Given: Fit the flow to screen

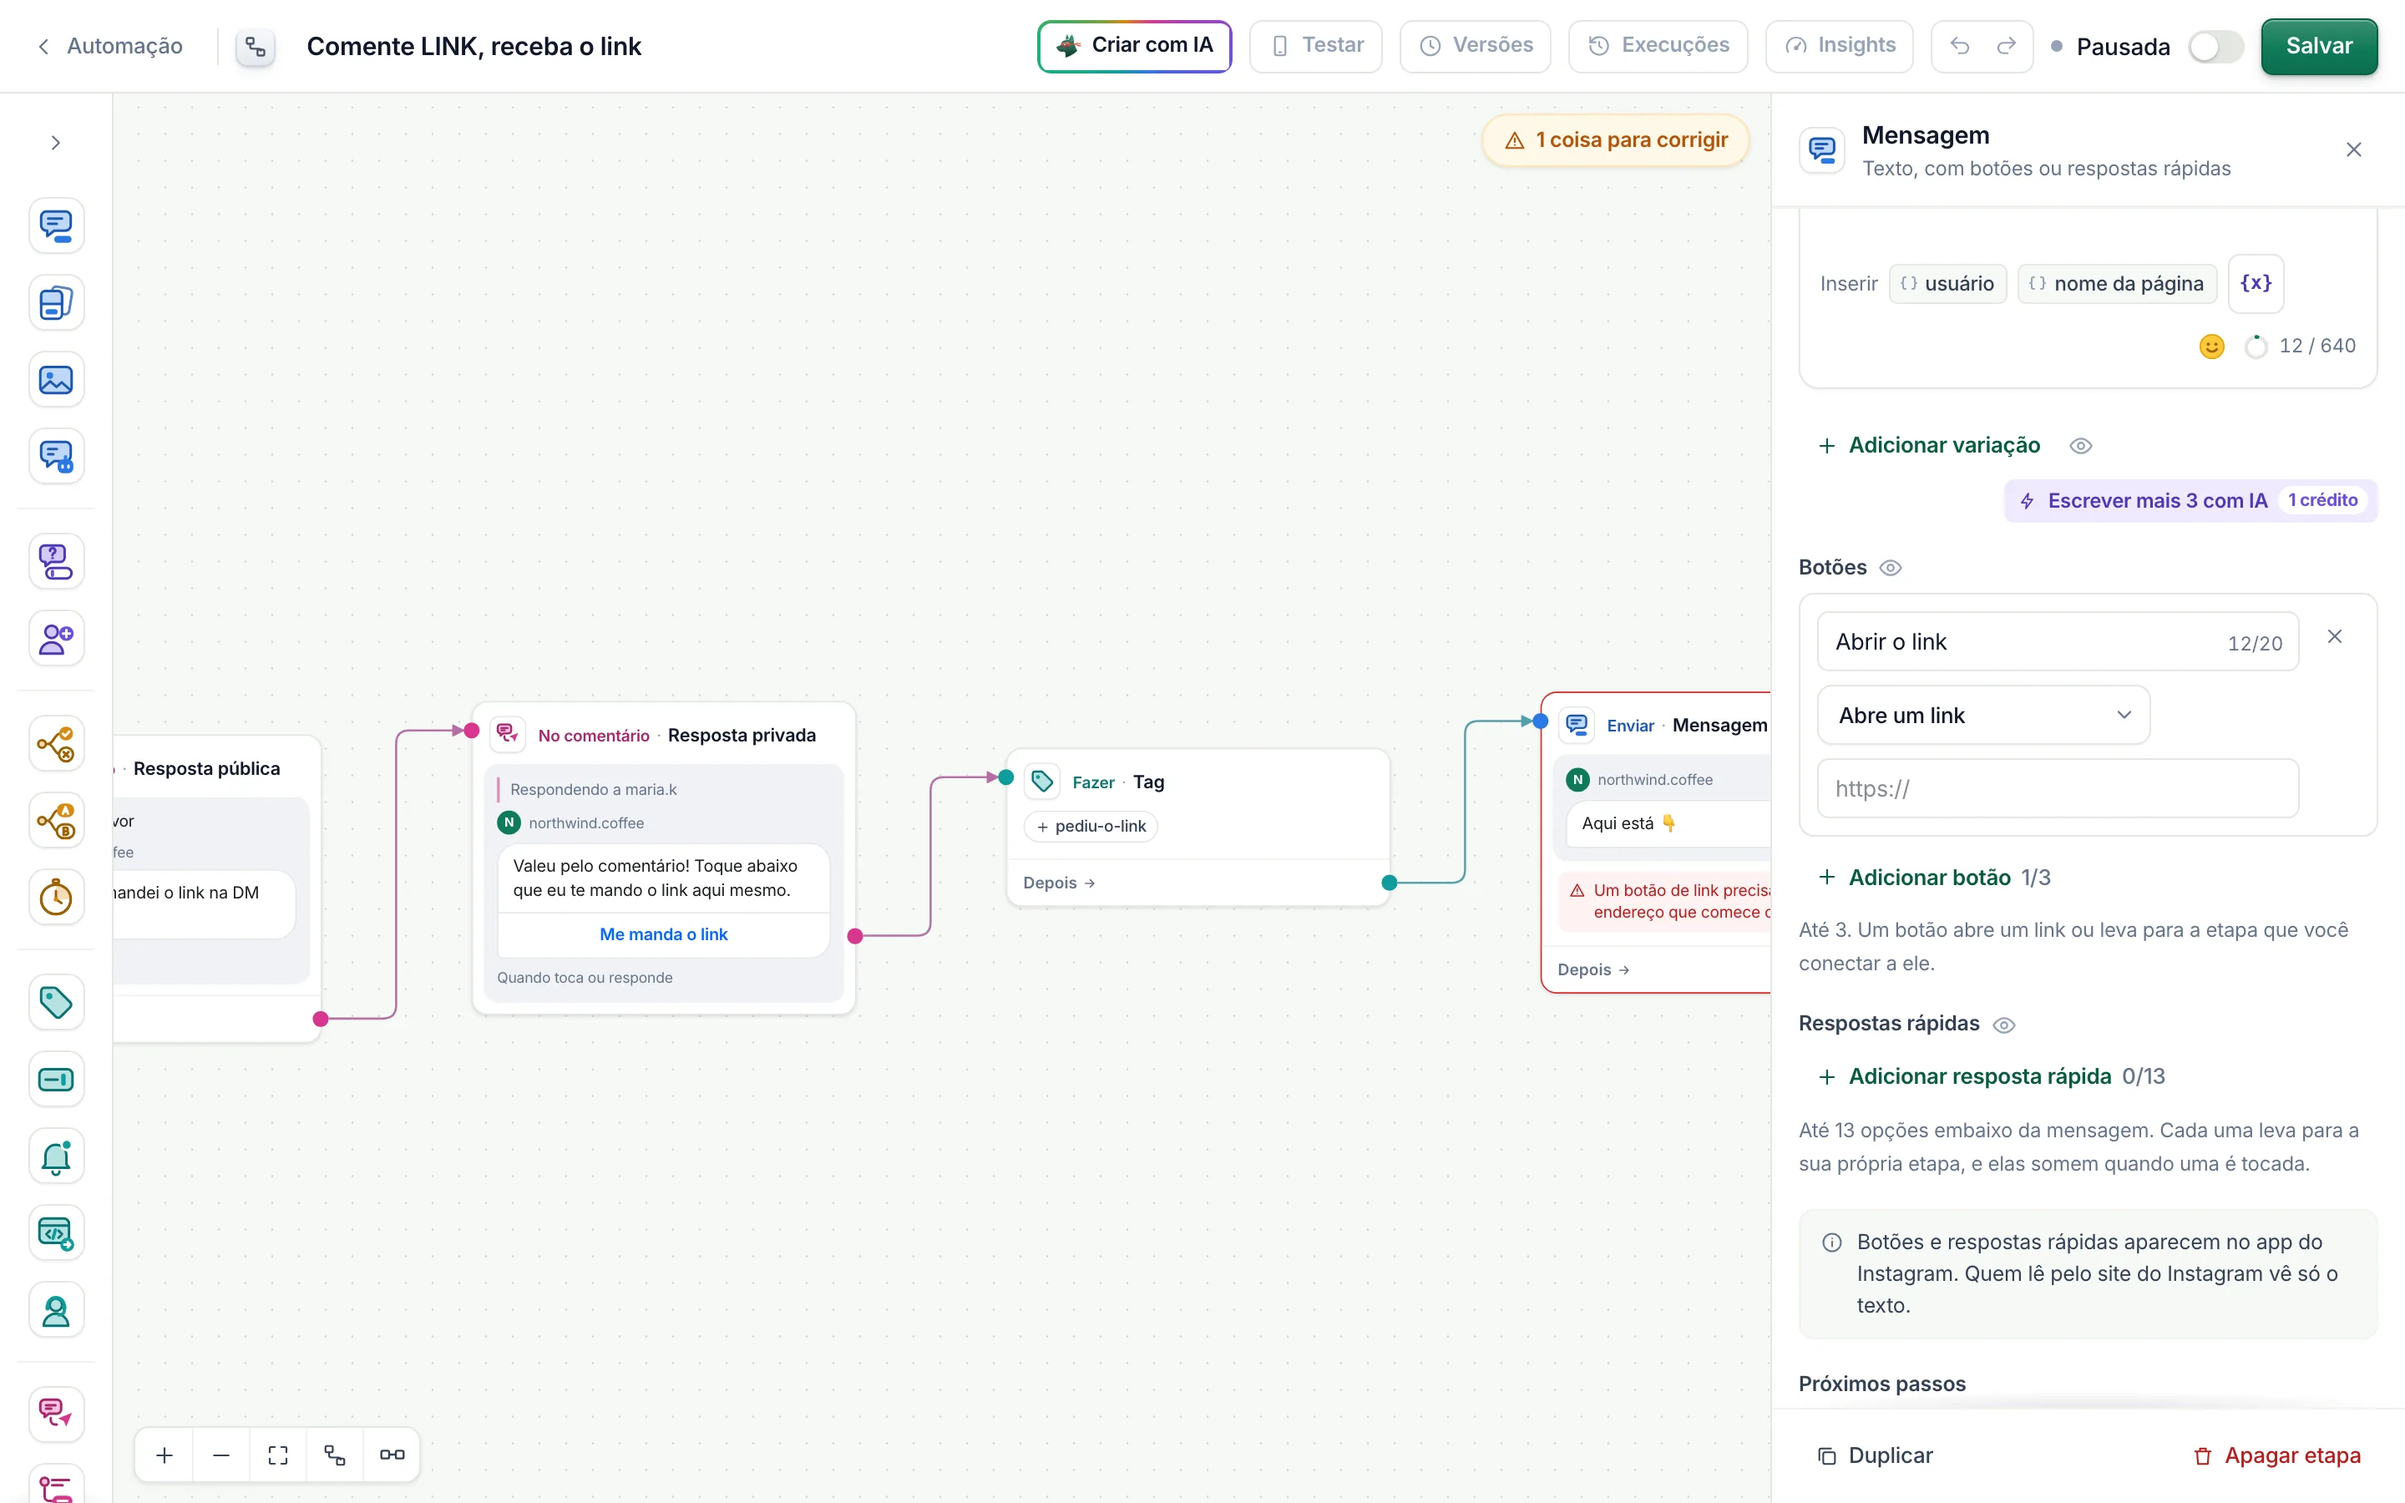Looking at the screenshot, I should tap(278, 1455).
